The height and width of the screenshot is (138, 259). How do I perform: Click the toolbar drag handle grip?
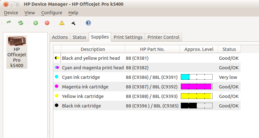coord(2,23)
